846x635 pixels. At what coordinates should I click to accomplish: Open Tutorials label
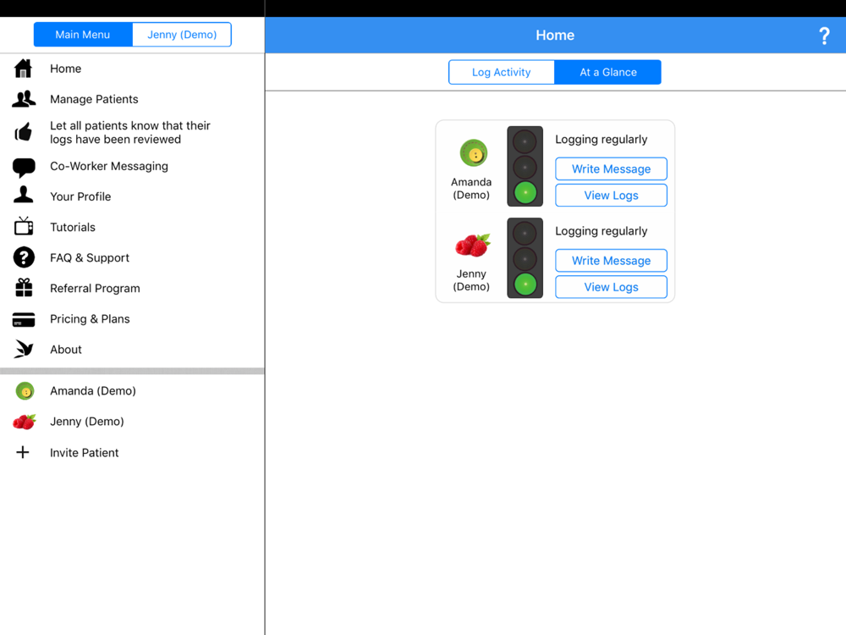point(72,227)
